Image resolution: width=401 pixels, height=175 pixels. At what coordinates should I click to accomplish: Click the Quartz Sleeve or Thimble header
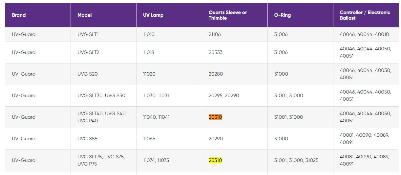pyautogui.click(x=228, y=15)
